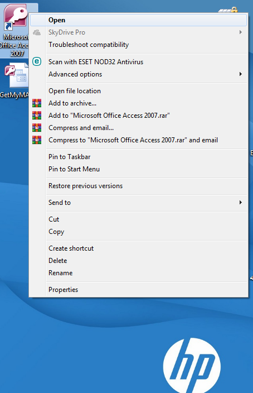
Task: Open Properties from the context menu
Action: 138,290
